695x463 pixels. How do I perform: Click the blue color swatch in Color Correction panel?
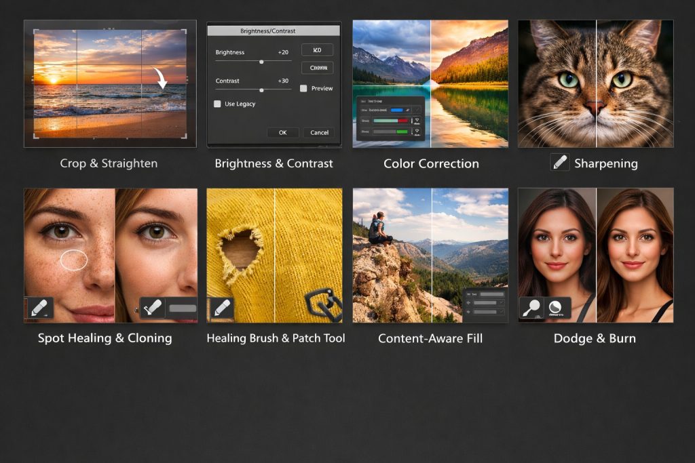tap(397, 109)
